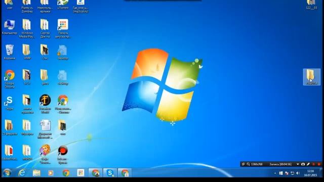Viewport: 324px width, 182px height.
Task: Select the mp3cut.ru MP3 file
Action: point(80,6)
